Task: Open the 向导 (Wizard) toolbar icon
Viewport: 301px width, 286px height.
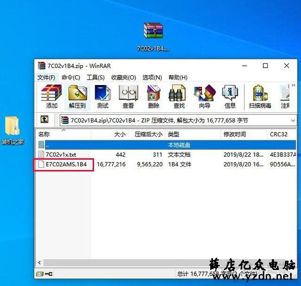Action: pos(205,97)
